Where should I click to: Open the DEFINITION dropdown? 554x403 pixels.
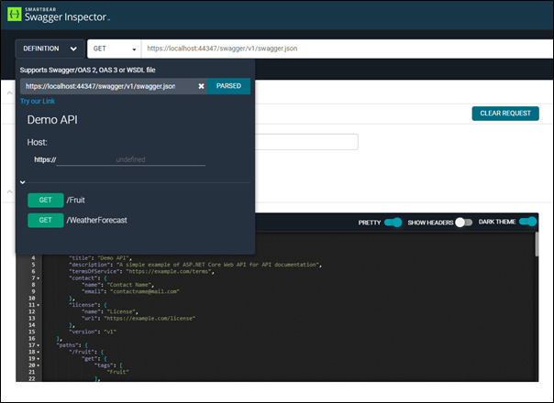coord(50,49)
